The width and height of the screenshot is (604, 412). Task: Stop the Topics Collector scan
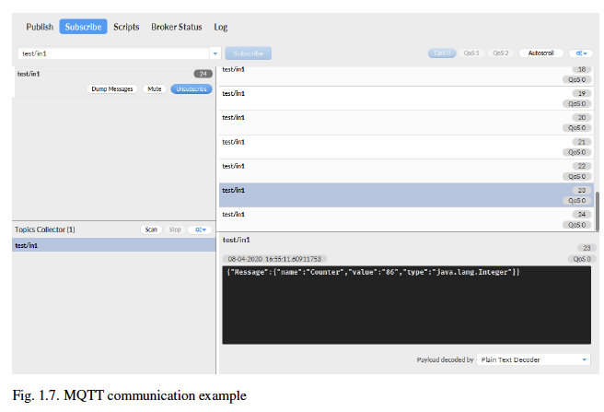pyautogui.click(x=175, y=230)
